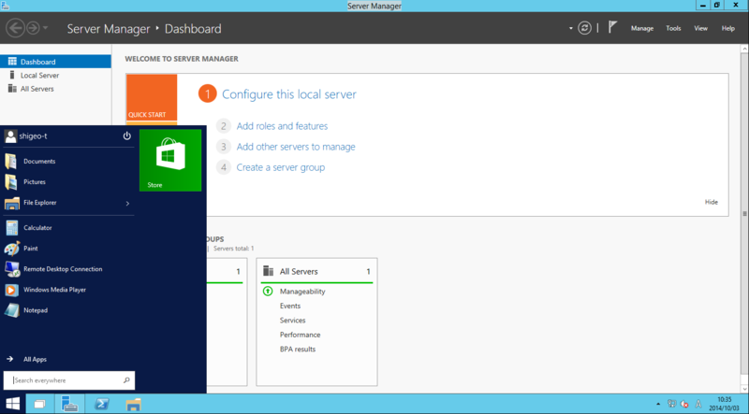Open Services in All Servers tile
Screen dimensions: 749x414
click(292, 321)
